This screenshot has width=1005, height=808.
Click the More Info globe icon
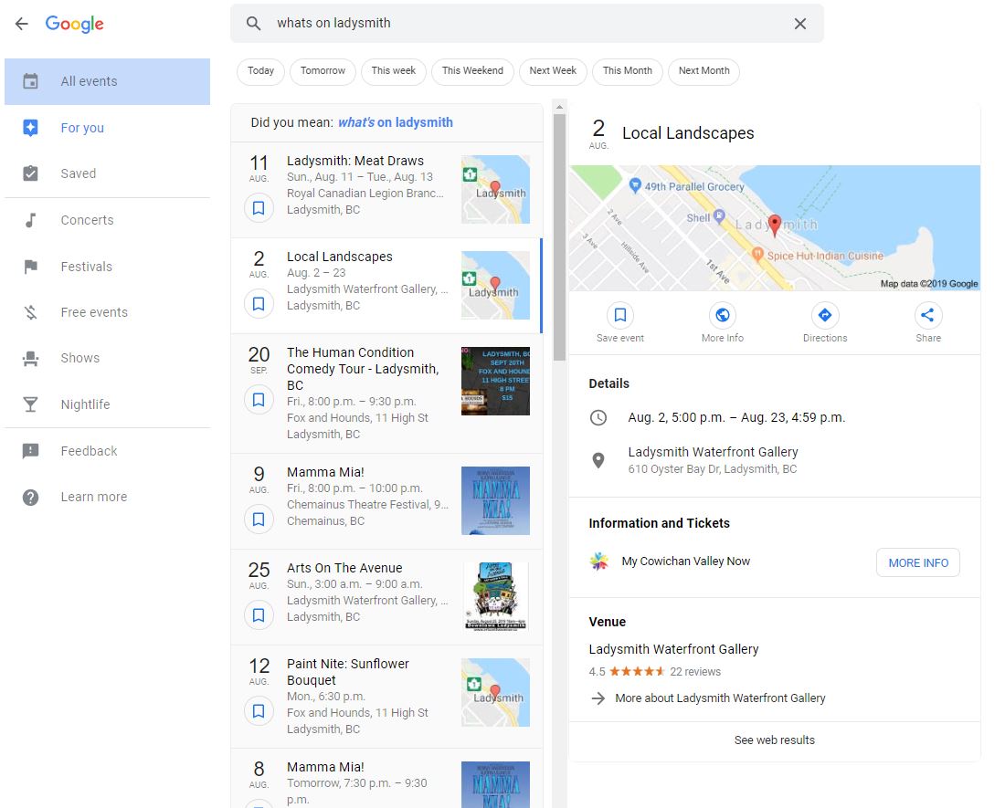[723, 315]
